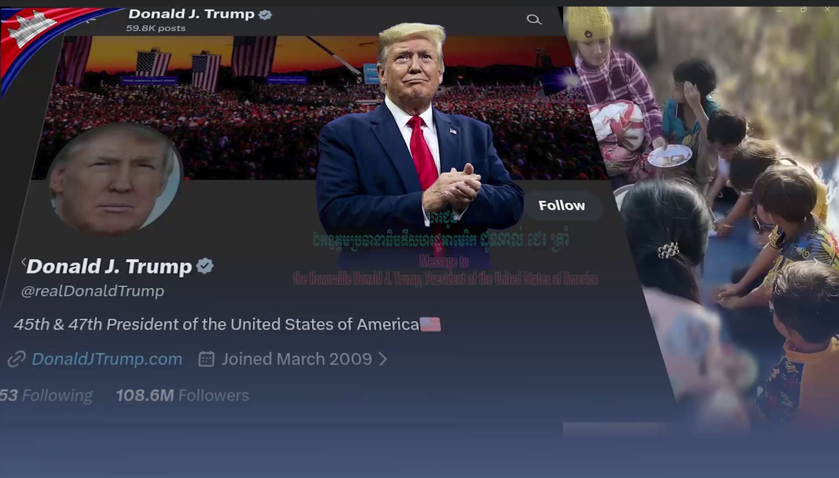The width and height of the screenshot is (839, 478).
Task: Click the search magnifier icon
Action: tap(534, 19)
